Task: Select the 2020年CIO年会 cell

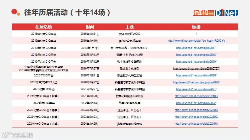Action: 44,75
